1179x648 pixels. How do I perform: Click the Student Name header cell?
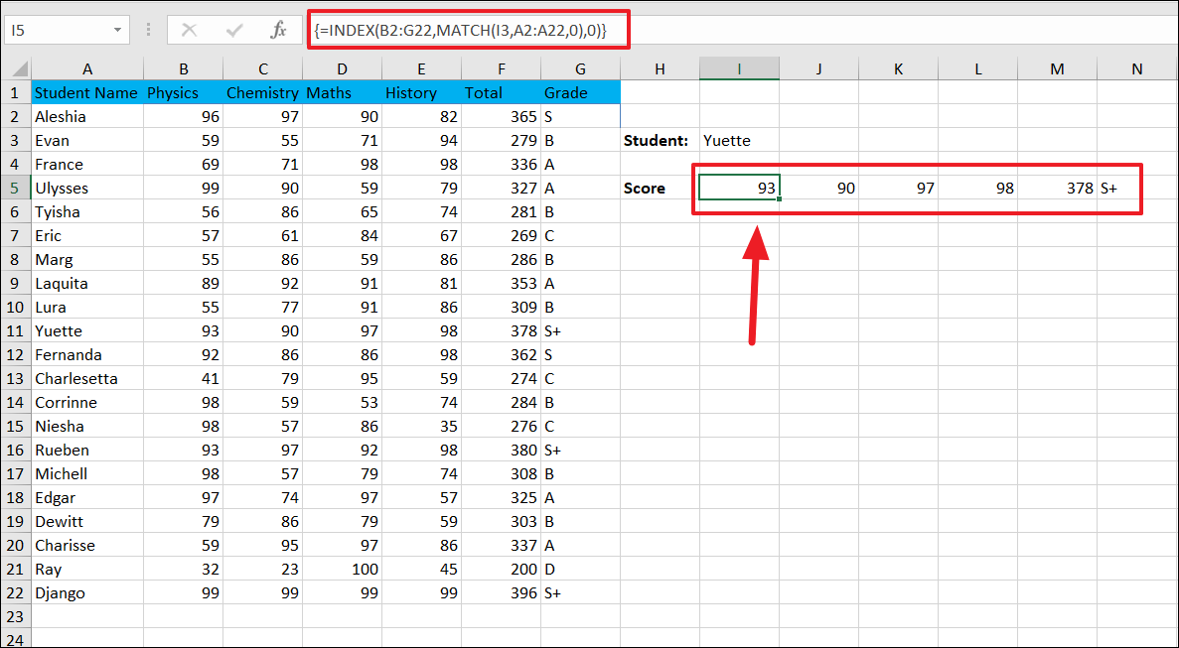[x=87, y=92]
